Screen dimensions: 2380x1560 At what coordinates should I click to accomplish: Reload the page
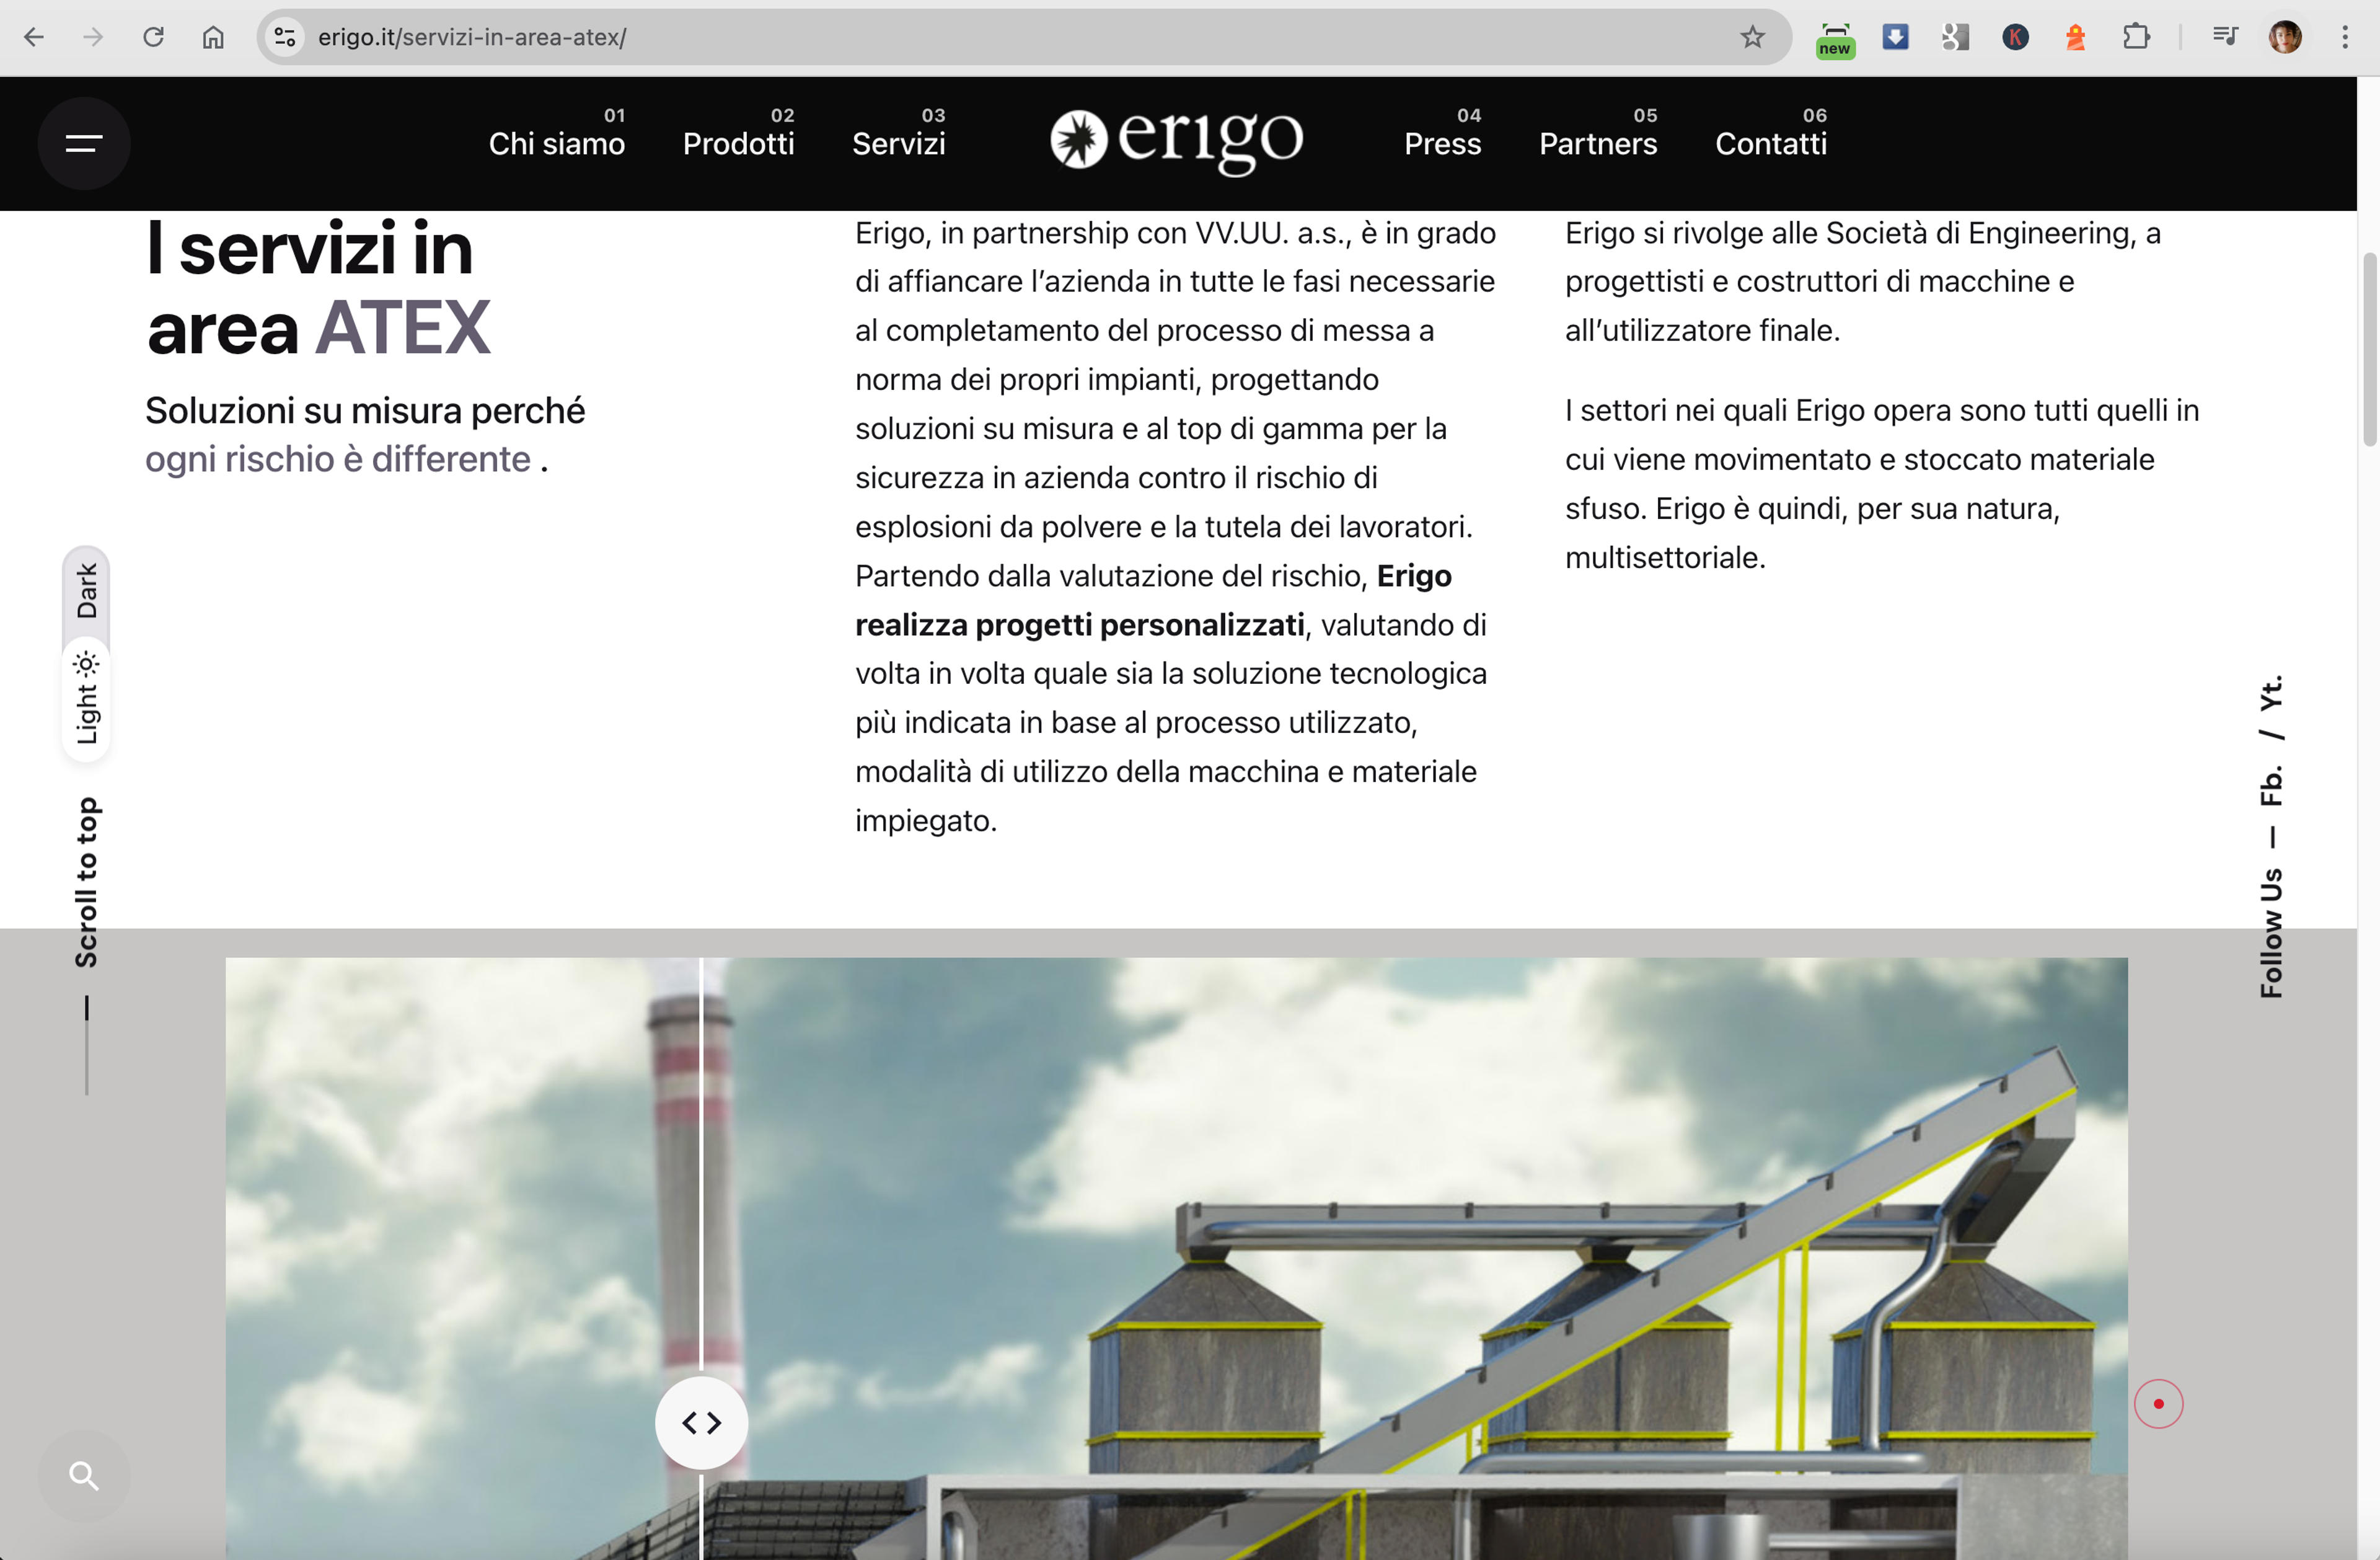153,37
